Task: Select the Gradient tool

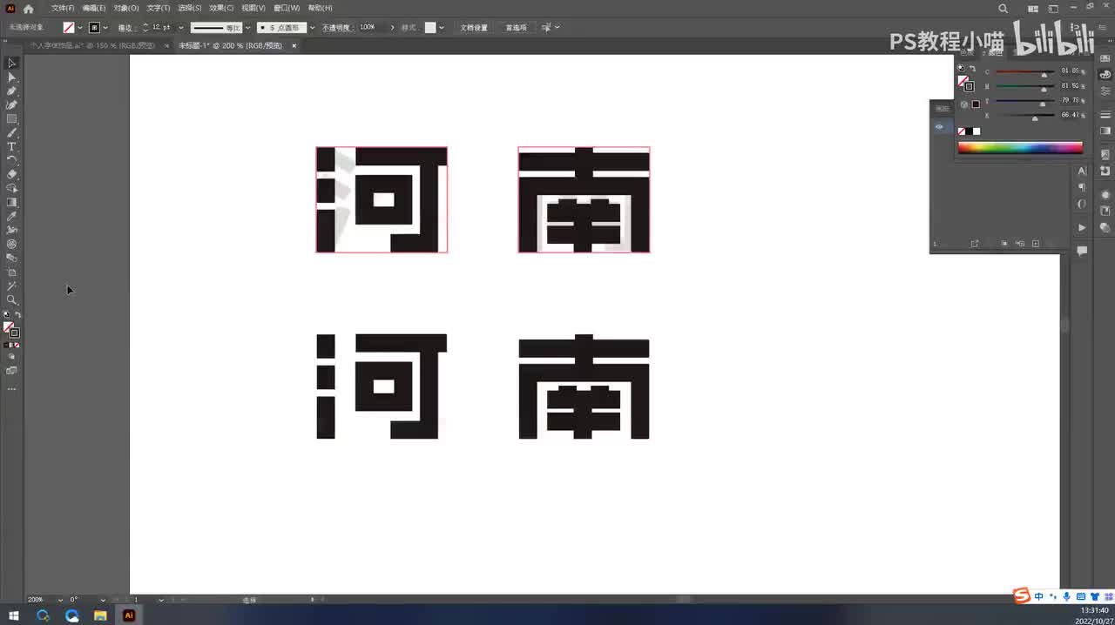Action: (x=11, y=202)
